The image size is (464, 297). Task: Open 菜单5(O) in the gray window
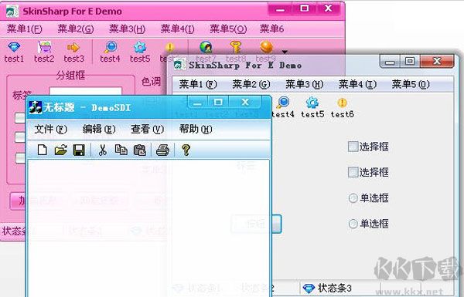[x=411, y=84]
